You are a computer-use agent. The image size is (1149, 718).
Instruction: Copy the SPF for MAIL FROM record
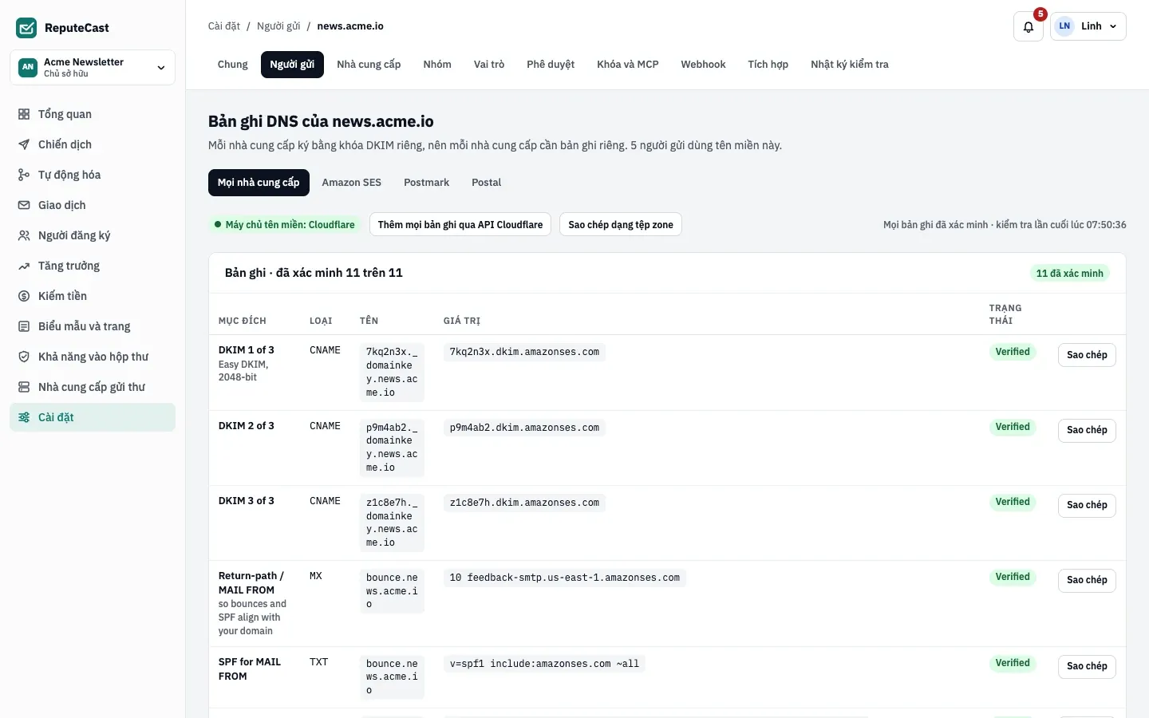(x=1087, y=666)
